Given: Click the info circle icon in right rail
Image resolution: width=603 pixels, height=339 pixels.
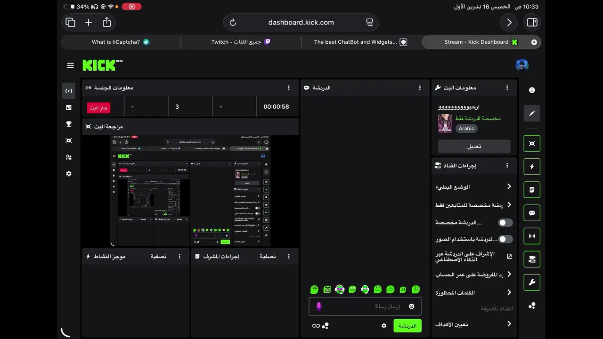Looking at the screenshot, I should [x=532, y=90].
